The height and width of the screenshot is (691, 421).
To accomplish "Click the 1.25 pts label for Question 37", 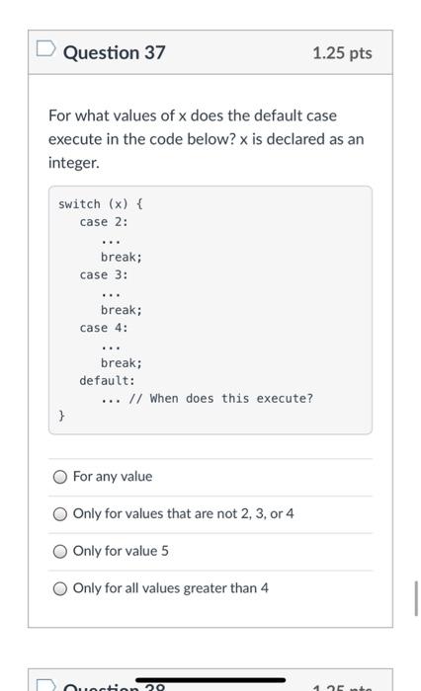I will click(342, 53).
